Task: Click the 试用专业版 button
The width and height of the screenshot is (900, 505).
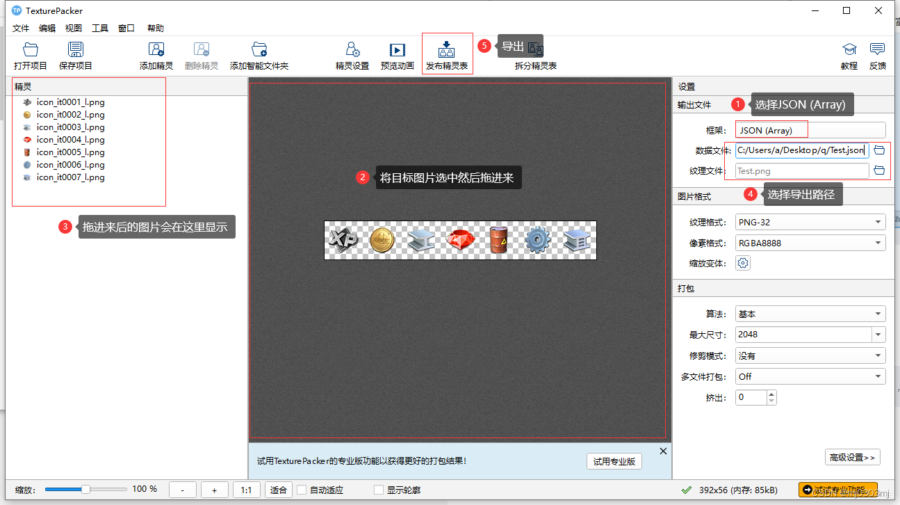Action: click(x=614, y=461)
